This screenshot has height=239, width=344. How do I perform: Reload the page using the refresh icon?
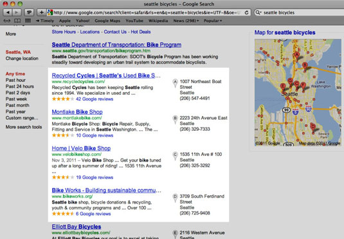pyautogui.click(x=247, y=12)
